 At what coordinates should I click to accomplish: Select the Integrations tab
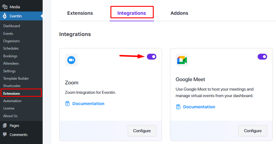[131, 13]
